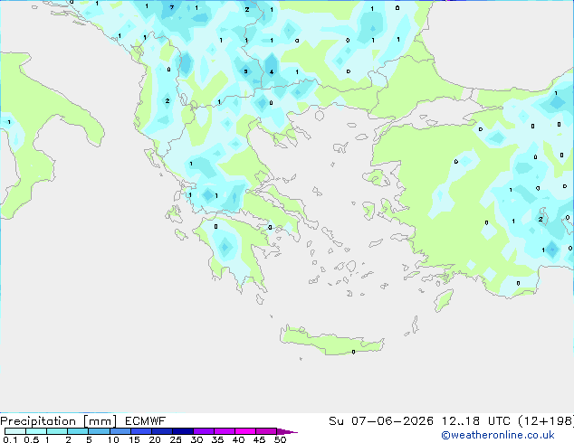Click the precipitation value '7' near top
574x443 pixels.
pos(172,7)
